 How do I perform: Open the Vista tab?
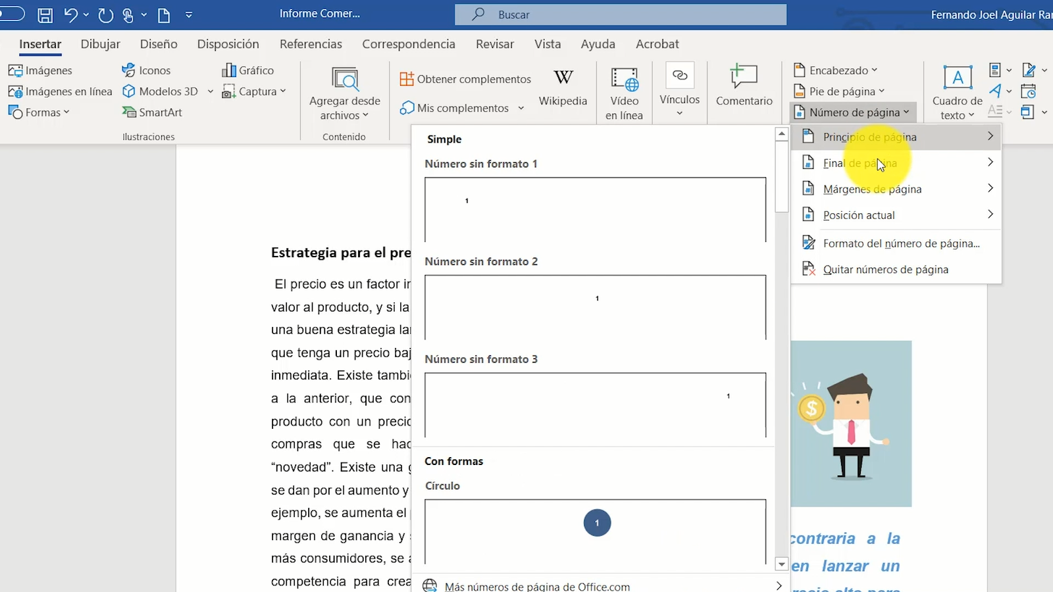[x=548, y=44]
